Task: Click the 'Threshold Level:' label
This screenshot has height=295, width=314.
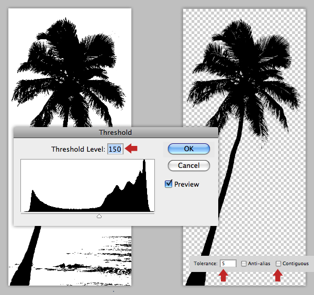Action: click(78, 149)
